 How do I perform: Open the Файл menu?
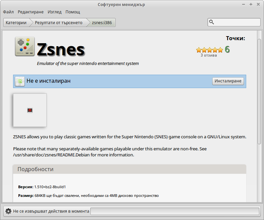click(8, 12)
